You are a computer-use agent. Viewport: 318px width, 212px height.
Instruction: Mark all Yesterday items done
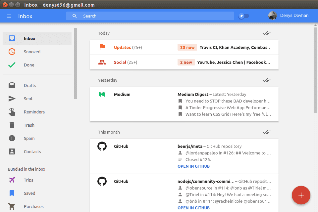[x=267, y=80]
